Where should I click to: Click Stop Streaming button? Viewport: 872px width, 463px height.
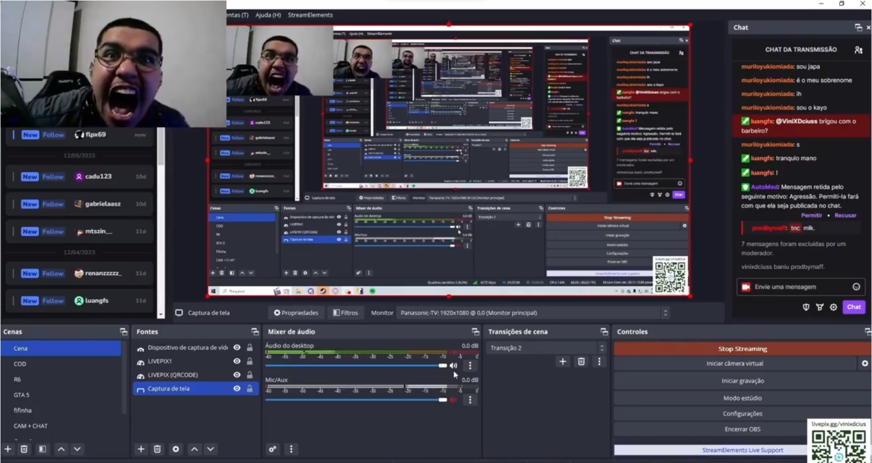click(x=742, y=349)
